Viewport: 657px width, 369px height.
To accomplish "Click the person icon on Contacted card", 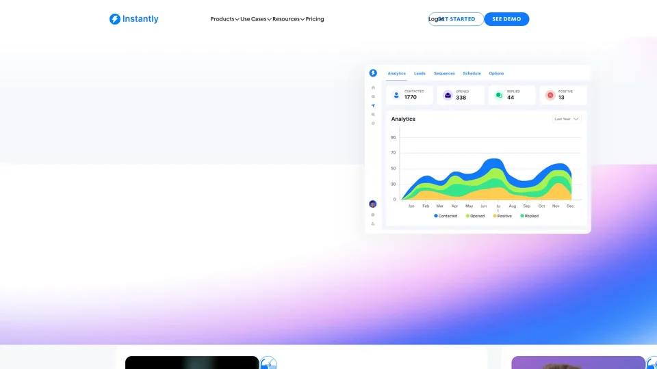I will [x=396, y=95].
